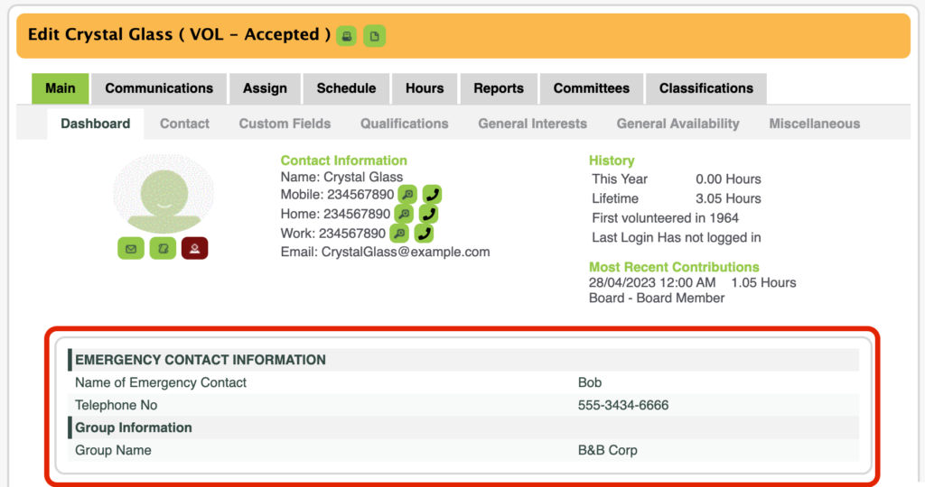Click the lookup magnifier beside the Work number
This screenshot has width=925, height=487.
pos(398,233)
